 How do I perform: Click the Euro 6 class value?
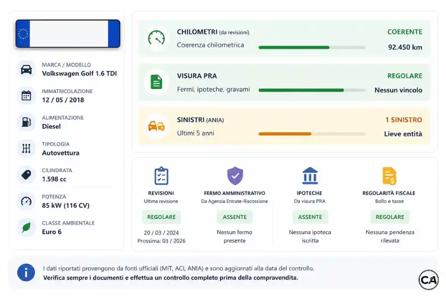[52, 232]
